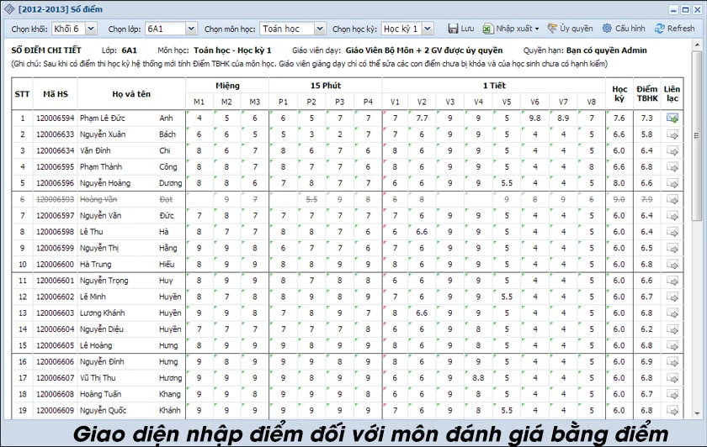707x447 pixels.
Task: Expand the Chọn khối dropdown
Action: coord(91,29)
